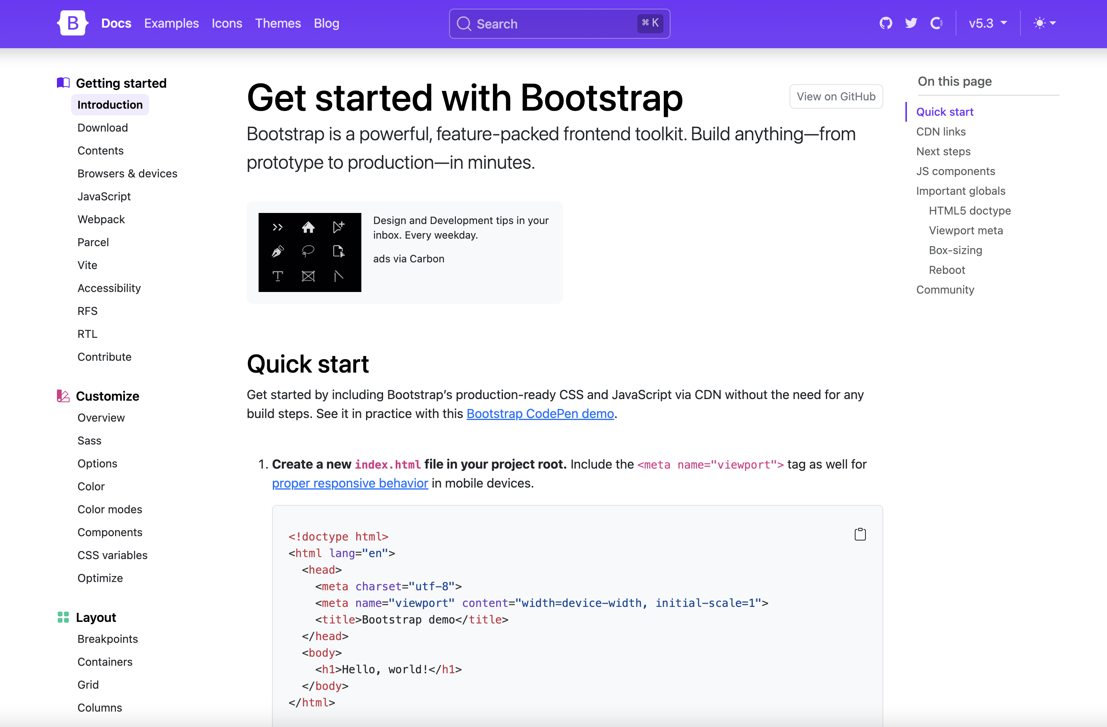Click the Carbon ad thumbnail
The width and height of the screenshot is (1107, 727).
pos(310,252)
